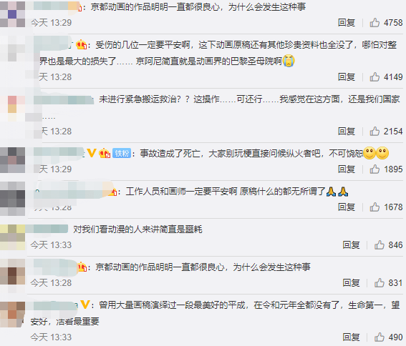406x346 pixels.
Task: Click 回复 on the 846-like comment
Action: pyautogui.click(x=351, y=244)
